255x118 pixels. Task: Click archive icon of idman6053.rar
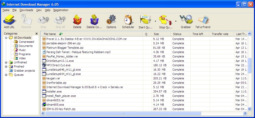44,100
